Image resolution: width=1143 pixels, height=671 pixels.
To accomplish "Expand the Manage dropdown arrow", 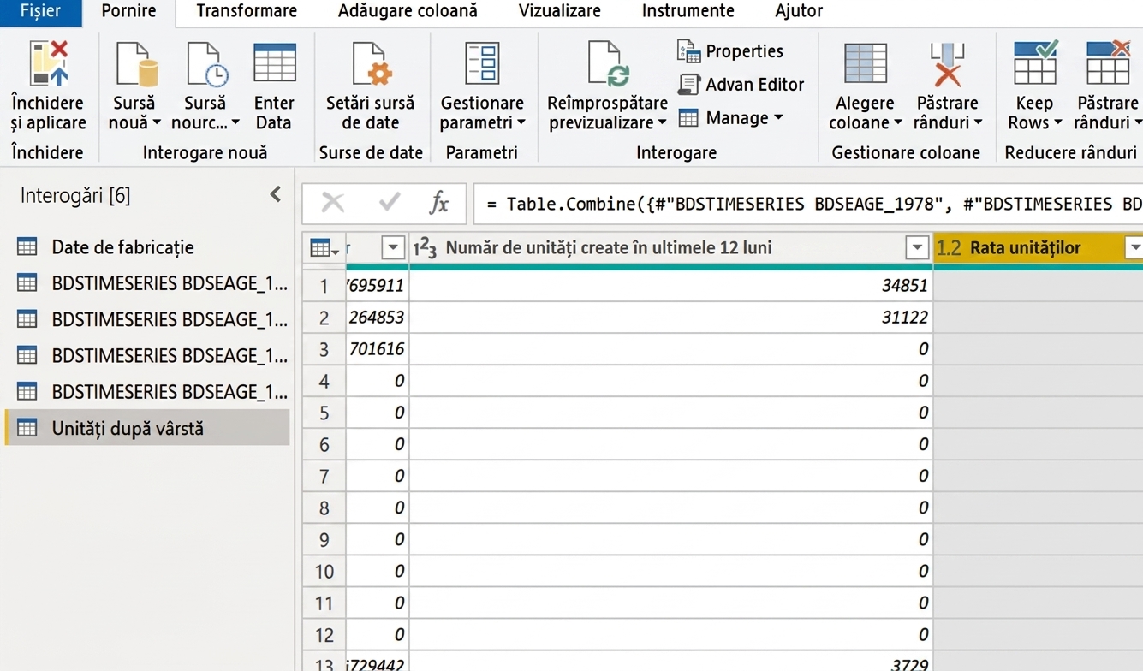I will click(778, 118).
